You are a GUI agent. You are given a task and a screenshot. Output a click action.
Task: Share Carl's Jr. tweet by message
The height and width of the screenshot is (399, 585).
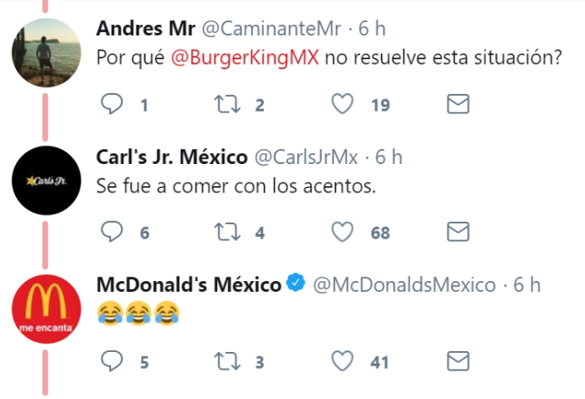(456, 232)
